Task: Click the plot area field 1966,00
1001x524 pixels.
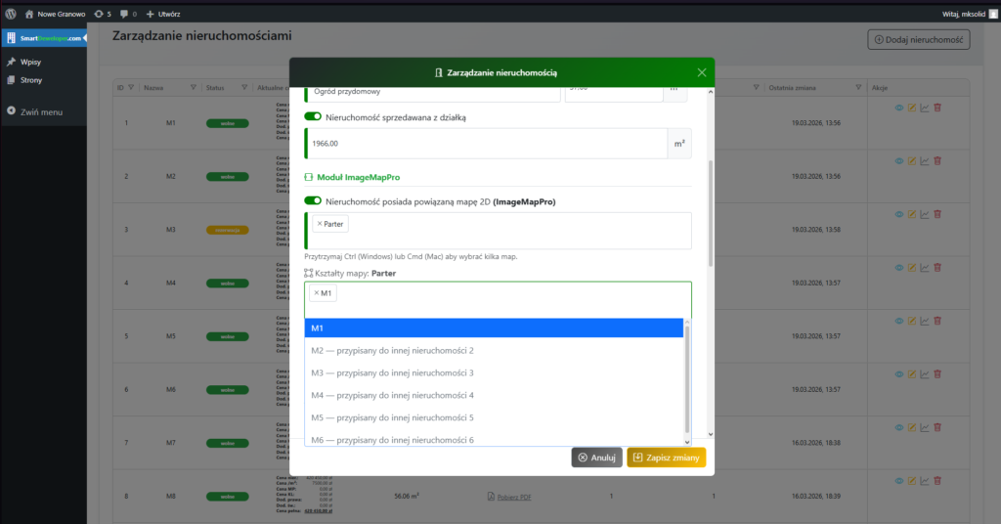Action: coord(487,144)
